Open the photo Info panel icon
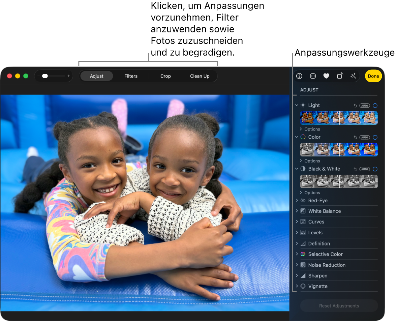The image size is (398, 322). (x=299, y=76)
